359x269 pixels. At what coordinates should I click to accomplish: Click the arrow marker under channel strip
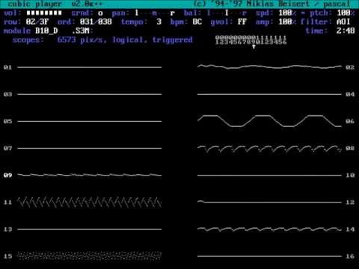(x=254, y=46)
